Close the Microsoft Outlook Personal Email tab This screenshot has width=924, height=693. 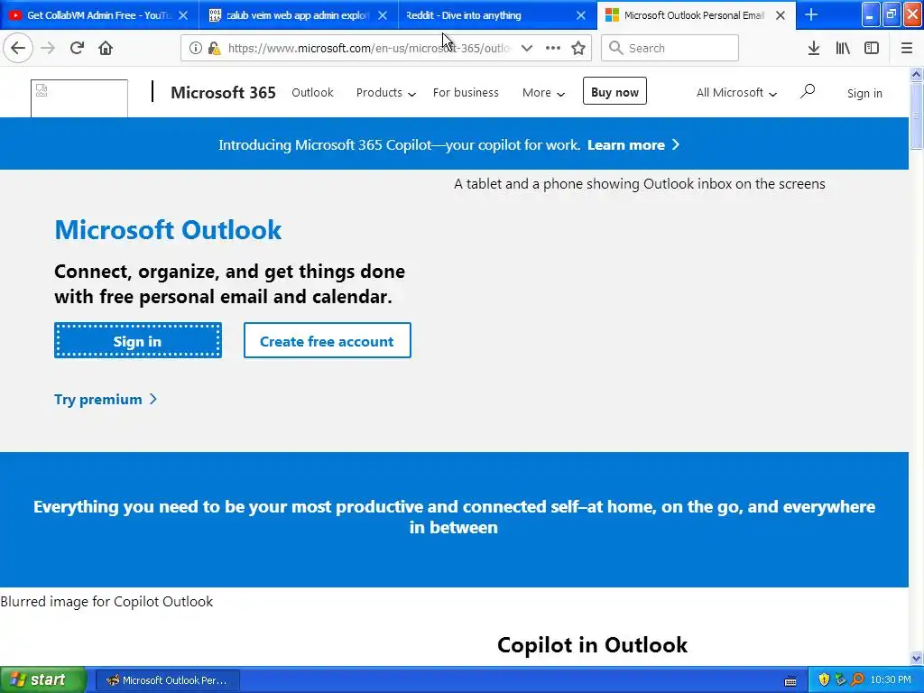point(781,15)
